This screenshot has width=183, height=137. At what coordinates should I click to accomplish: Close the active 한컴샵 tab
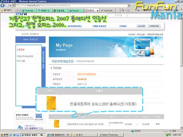click(98, 11)
